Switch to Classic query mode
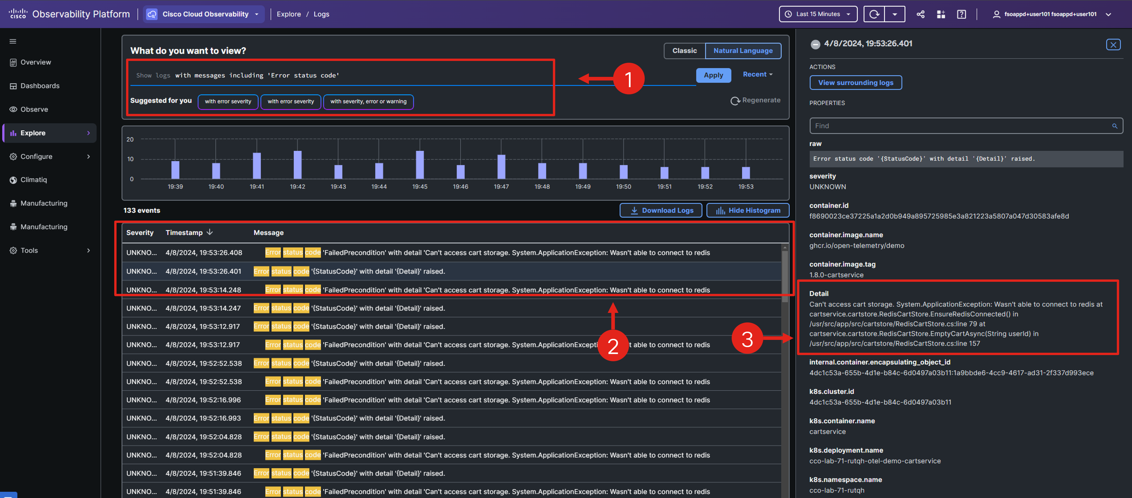Image resolution: width=1132 pixels, height=498 pixels. pyautogui.click(x=684, y=50)
